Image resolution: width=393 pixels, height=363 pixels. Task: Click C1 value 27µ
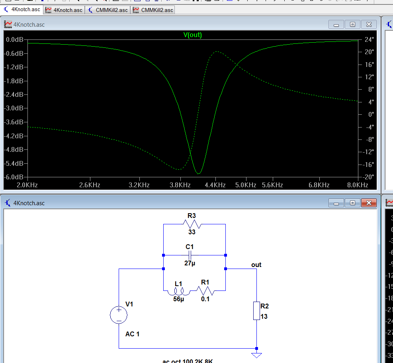(x=190, y=263)
